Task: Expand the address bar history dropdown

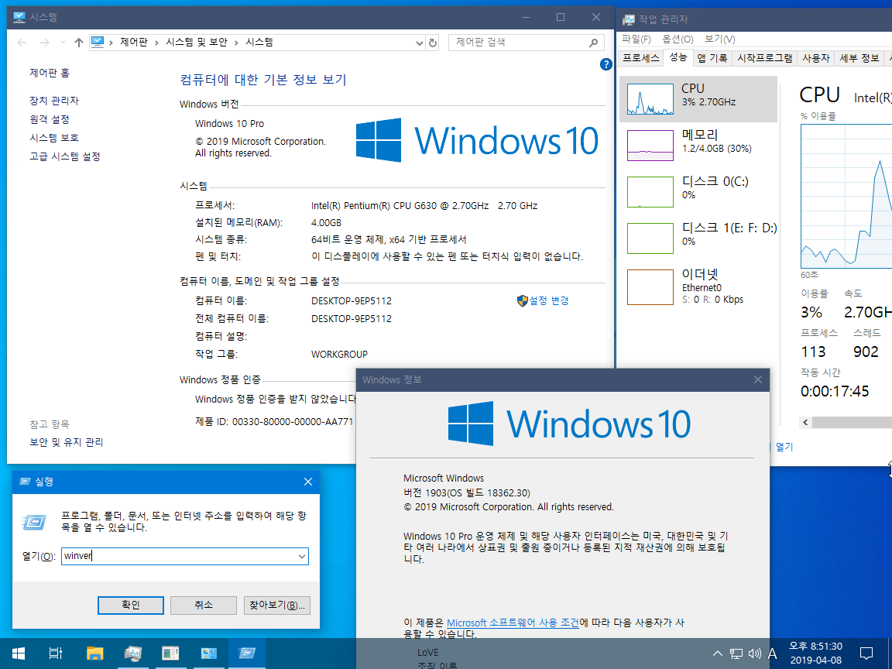Action: tap(419, 43)
